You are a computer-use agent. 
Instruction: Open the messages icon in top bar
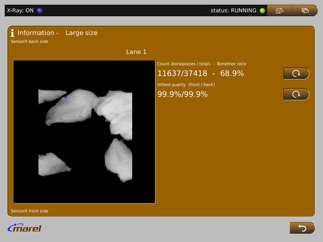click(305, 10)
